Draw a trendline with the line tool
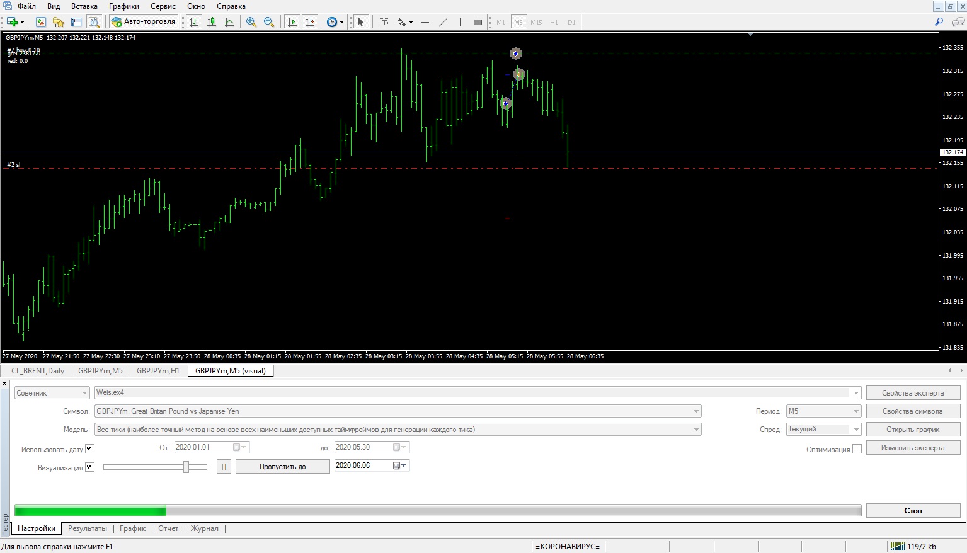The width and height of the screenshot is (967, 553). tap(443, 22)
